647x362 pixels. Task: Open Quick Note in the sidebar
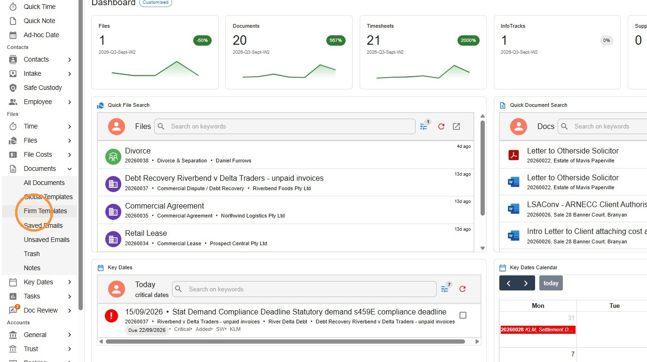click(x=39, y=21)
